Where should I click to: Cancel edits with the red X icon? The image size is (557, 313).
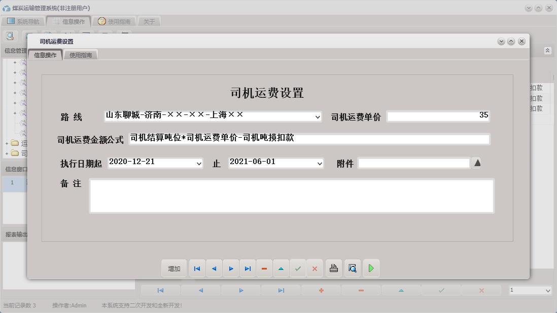coord(315,268)
